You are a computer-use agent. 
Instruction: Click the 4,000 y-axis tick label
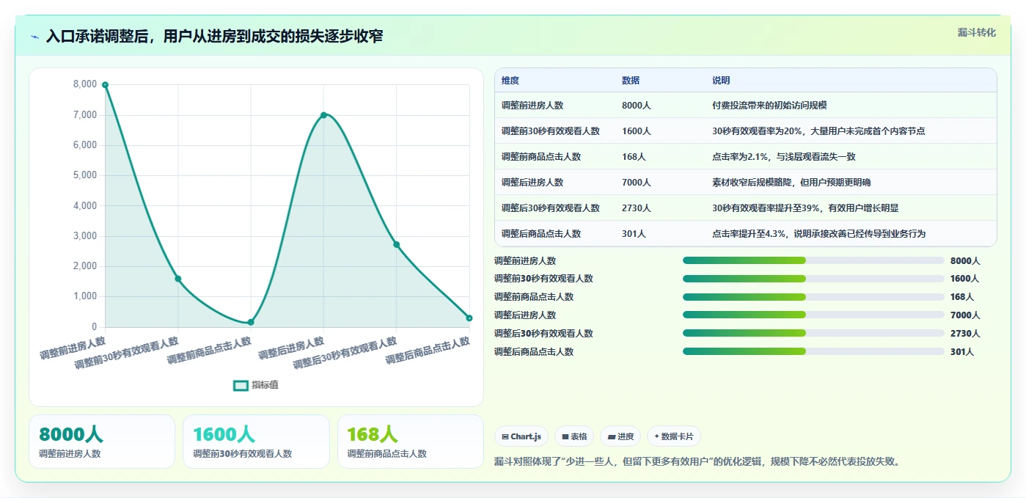(x=85, y=206)
